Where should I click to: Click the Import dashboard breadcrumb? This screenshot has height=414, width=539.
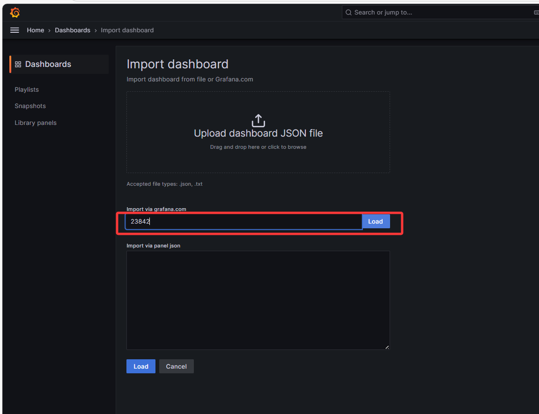(127, 30)
